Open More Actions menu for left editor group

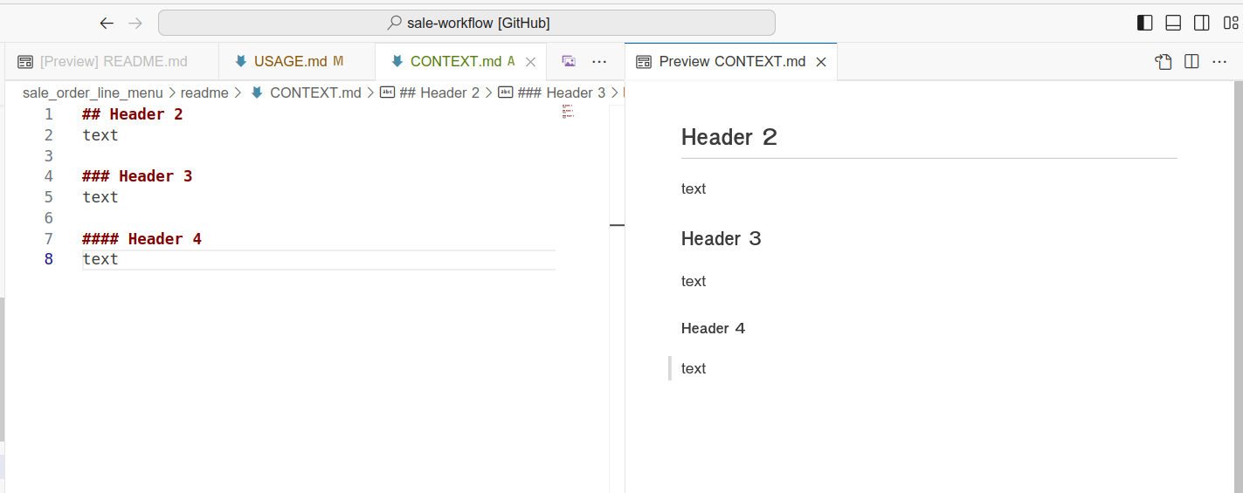point(599,61)
